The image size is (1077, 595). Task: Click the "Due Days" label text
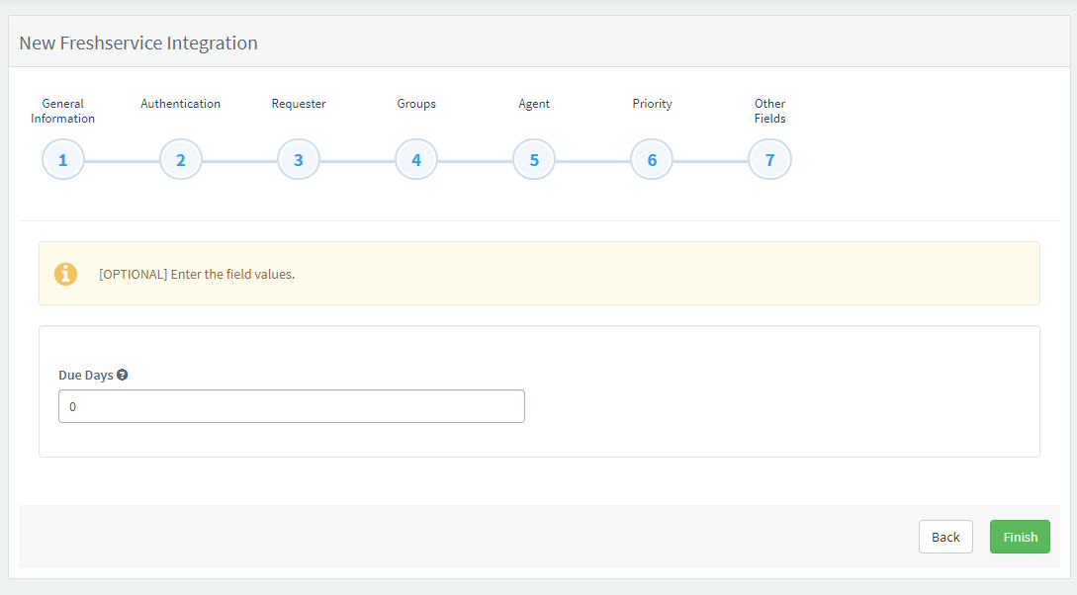pyautogui.click(x=86, y=375)
